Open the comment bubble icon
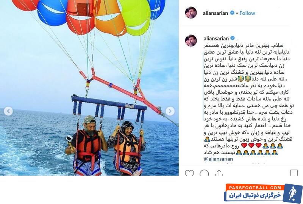Viewport: 303px width, 204px height. point(204,173)
